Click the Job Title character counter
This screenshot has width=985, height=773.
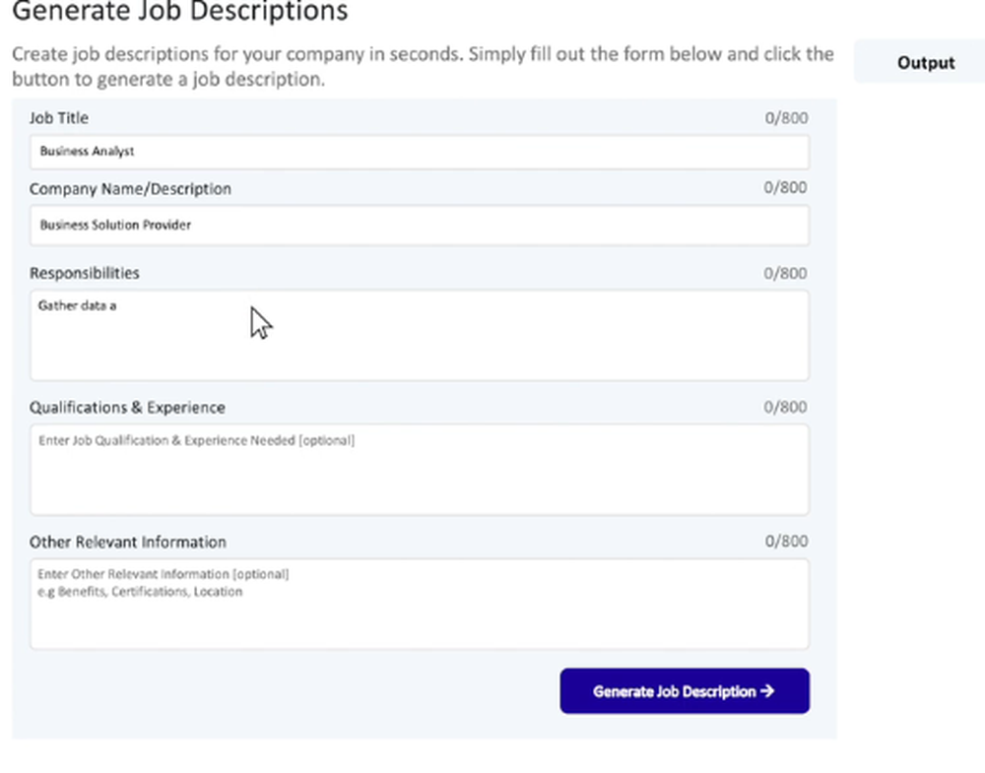[786, 119]
